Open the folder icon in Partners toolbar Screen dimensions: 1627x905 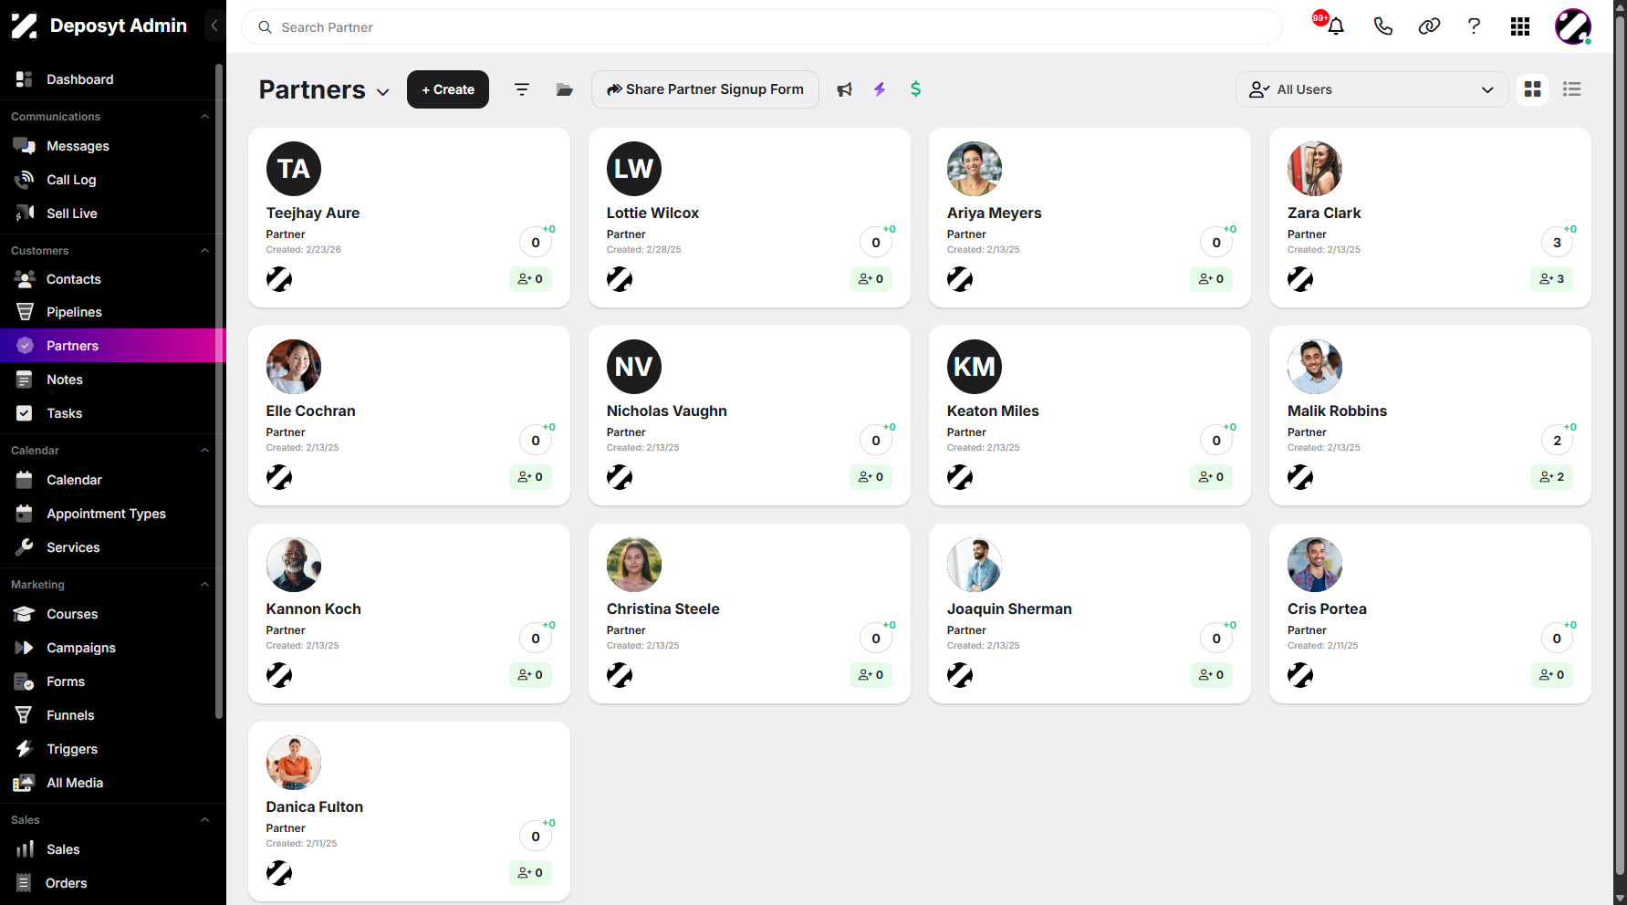[x=565, y=89]
